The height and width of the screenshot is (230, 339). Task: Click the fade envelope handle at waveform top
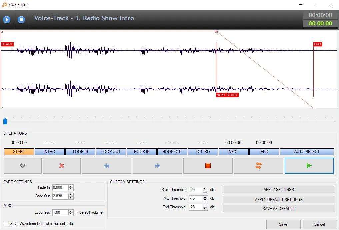point(216,32)
